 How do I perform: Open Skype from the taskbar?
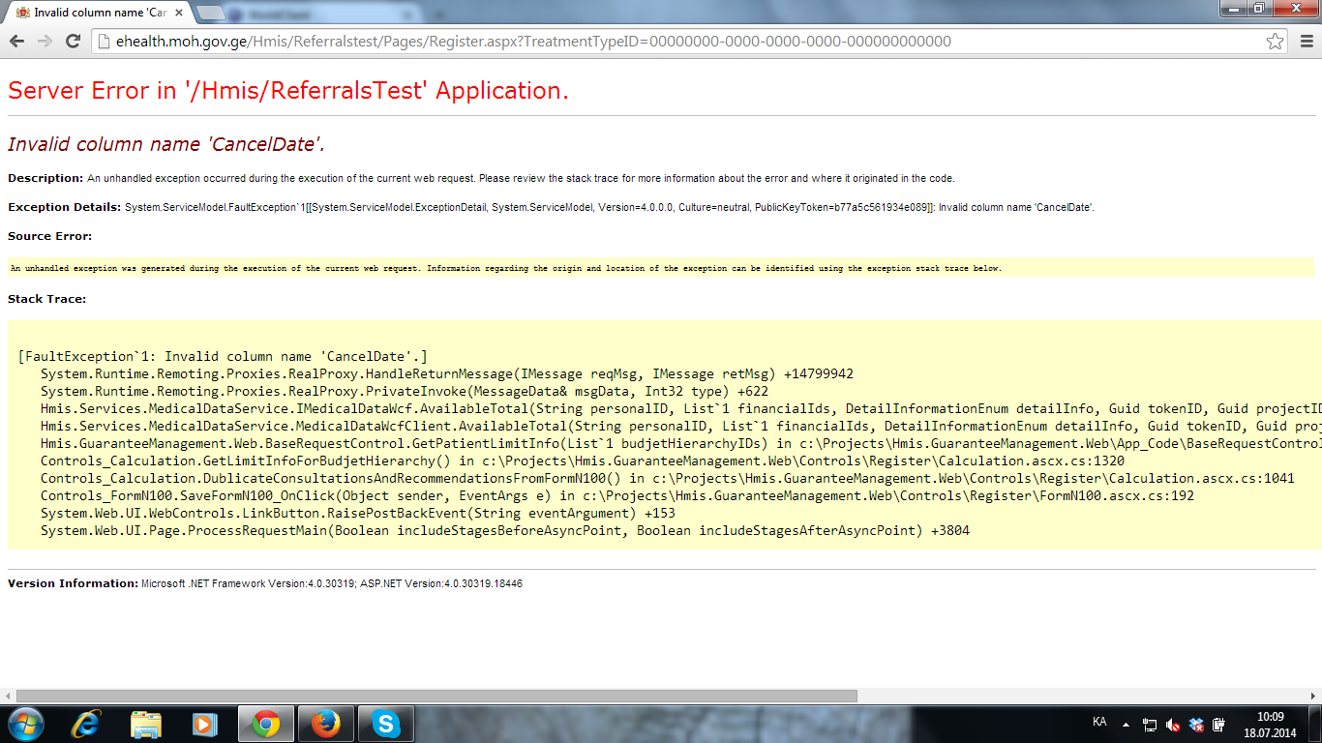coord(385,724)
